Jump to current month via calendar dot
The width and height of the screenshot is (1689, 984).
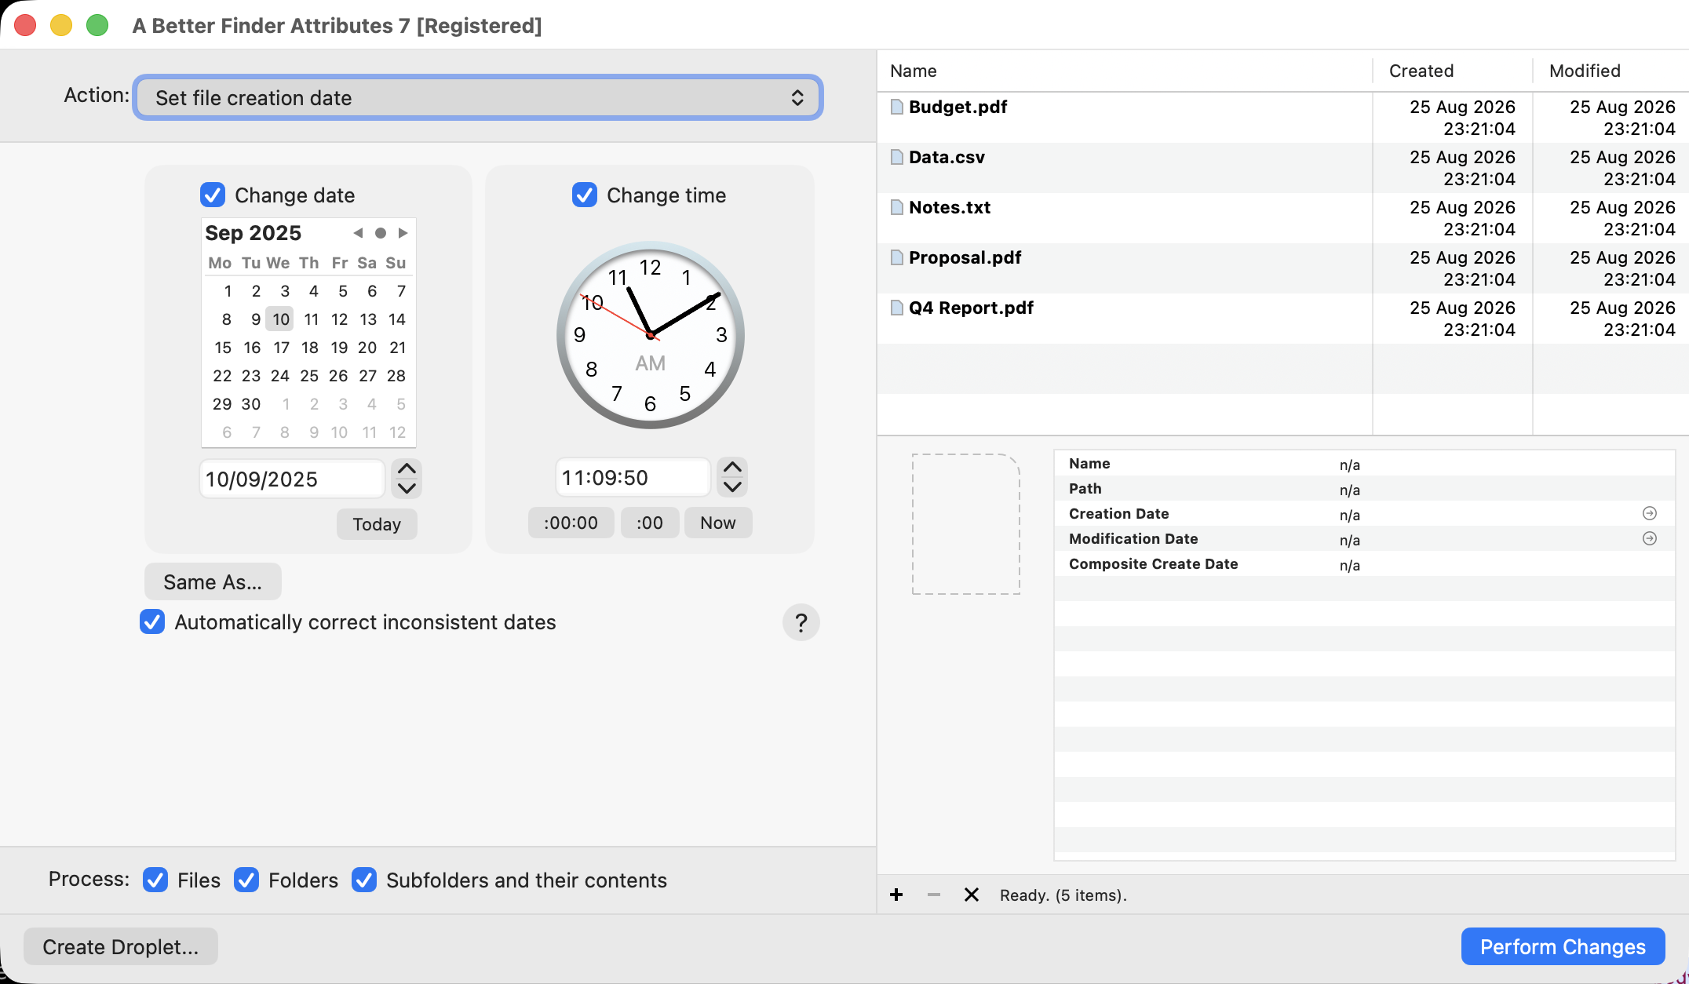pyautogui.click(x=381, y=233)
